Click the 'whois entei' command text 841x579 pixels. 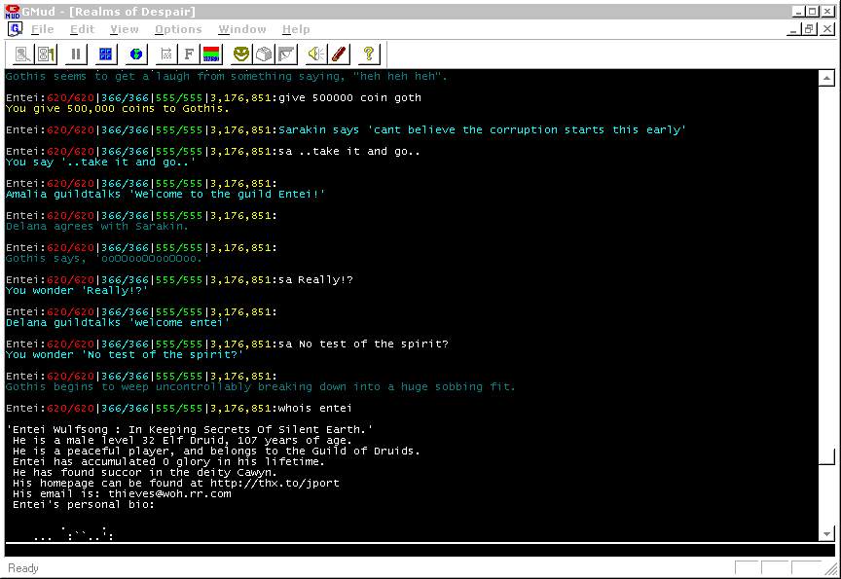(x=314, y=409)
